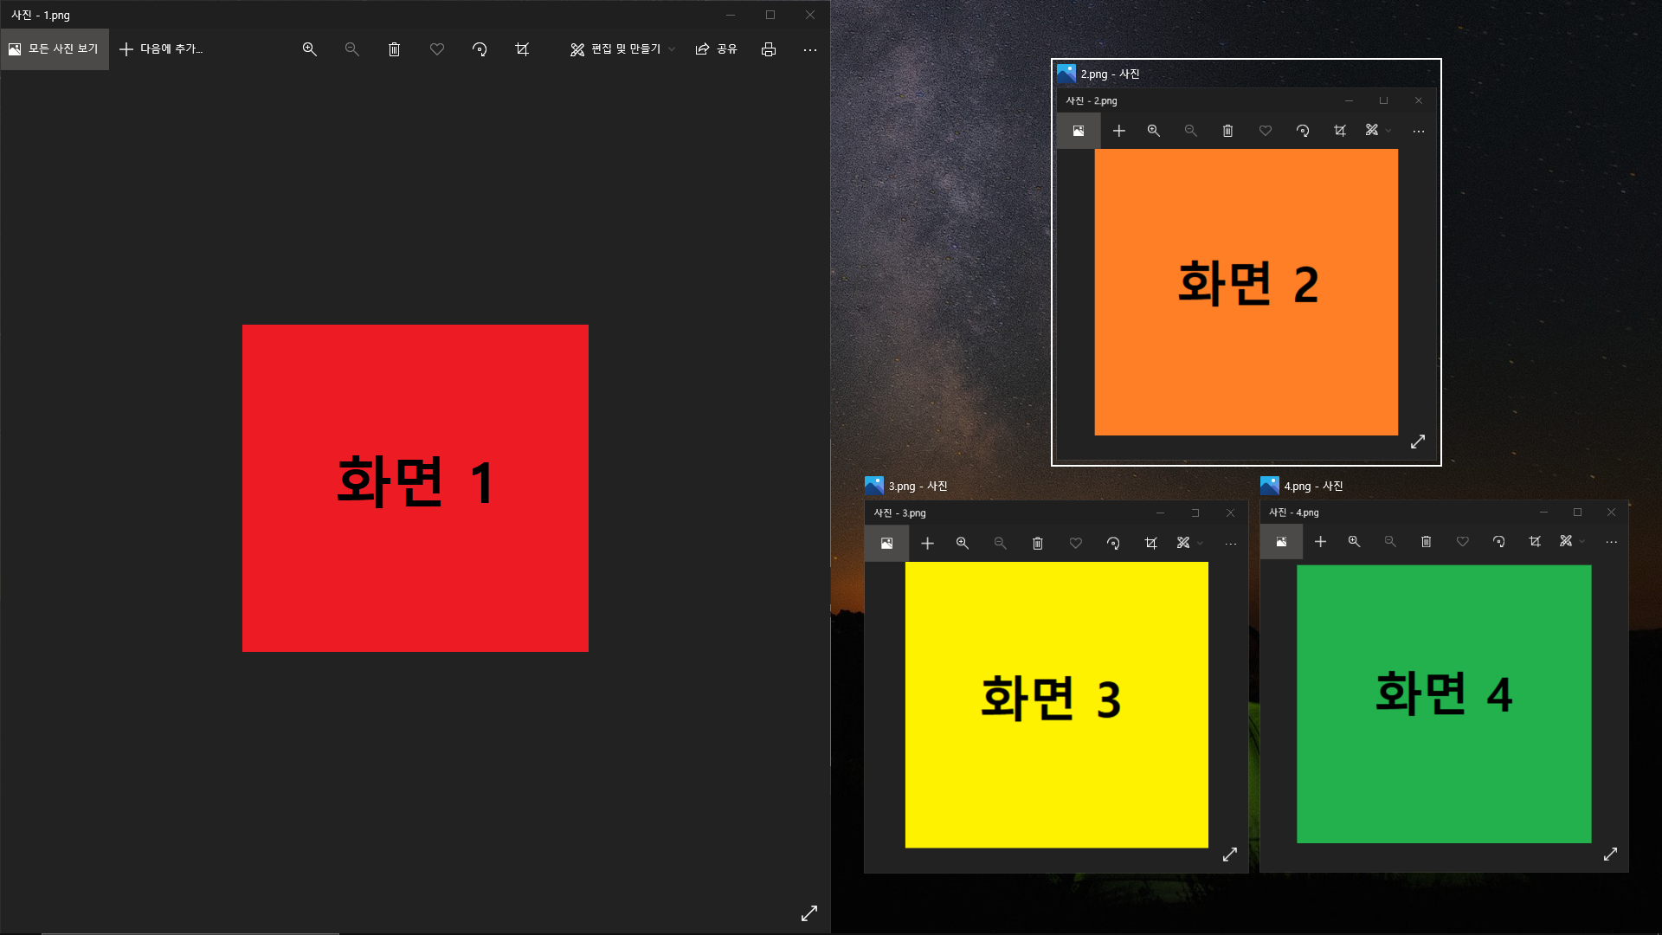Click zoom out magnifier in 1.png window
This screenshot has width=1662, height=935.
tap(351, 49)
